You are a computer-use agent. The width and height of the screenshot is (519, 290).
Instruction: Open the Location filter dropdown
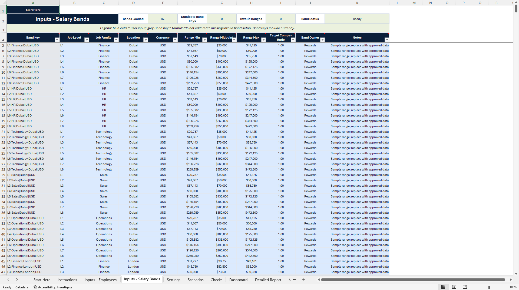tap(146, 40)
